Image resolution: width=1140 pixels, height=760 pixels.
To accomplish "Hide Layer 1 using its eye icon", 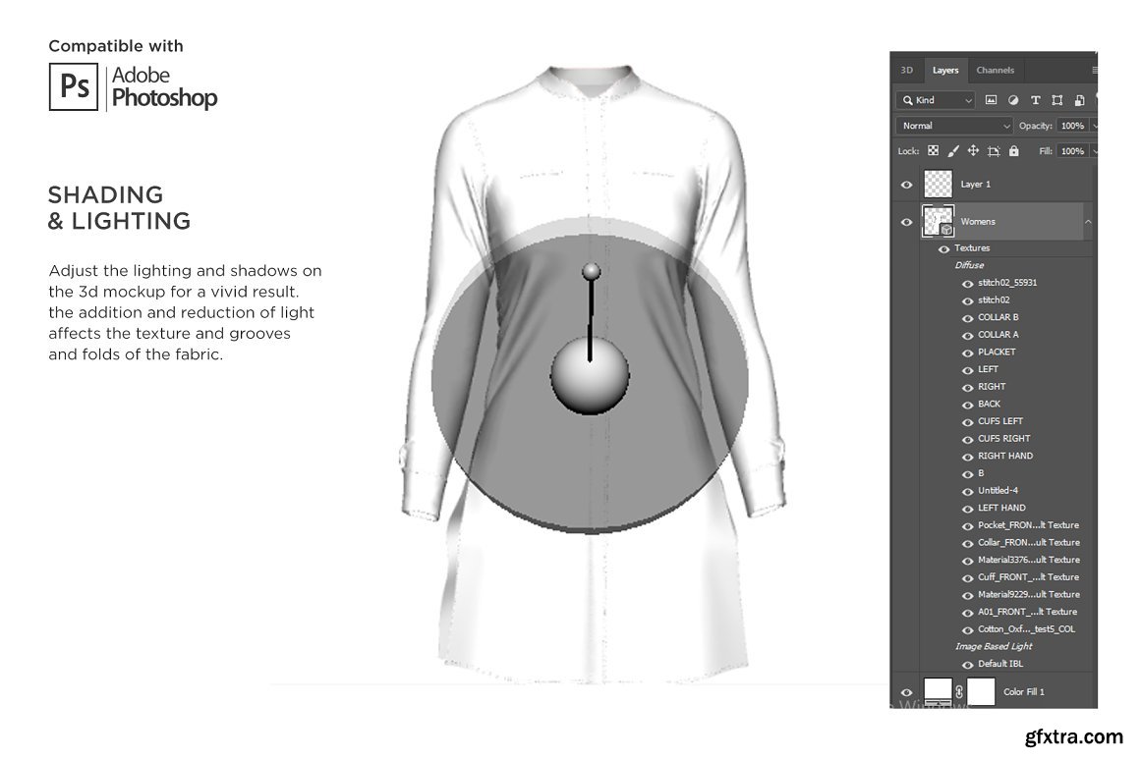I will [x=906, y=185].
